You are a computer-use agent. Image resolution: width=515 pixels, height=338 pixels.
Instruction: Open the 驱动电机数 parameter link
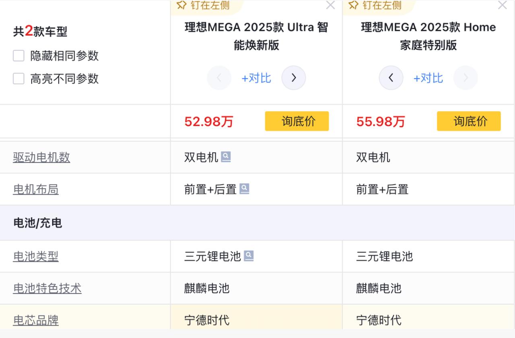coord(41,157)
